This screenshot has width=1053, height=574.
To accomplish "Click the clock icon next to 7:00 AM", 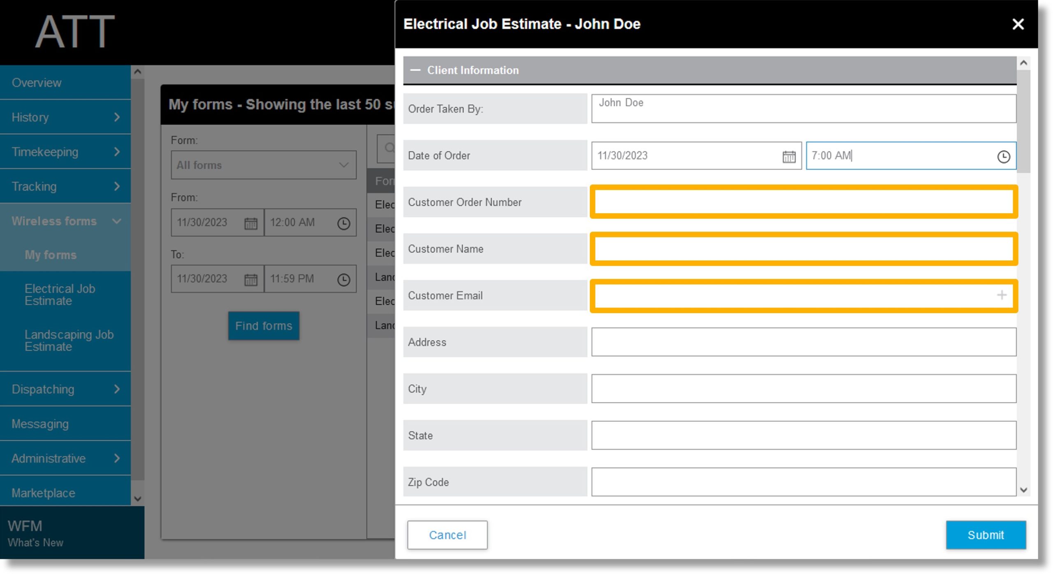I will coord(1003,156).
